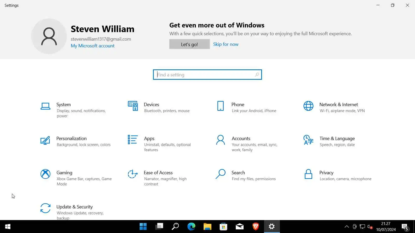Open My Microsoft account link
This screenshot has height=233, width=415.
(x=93, y=46)
